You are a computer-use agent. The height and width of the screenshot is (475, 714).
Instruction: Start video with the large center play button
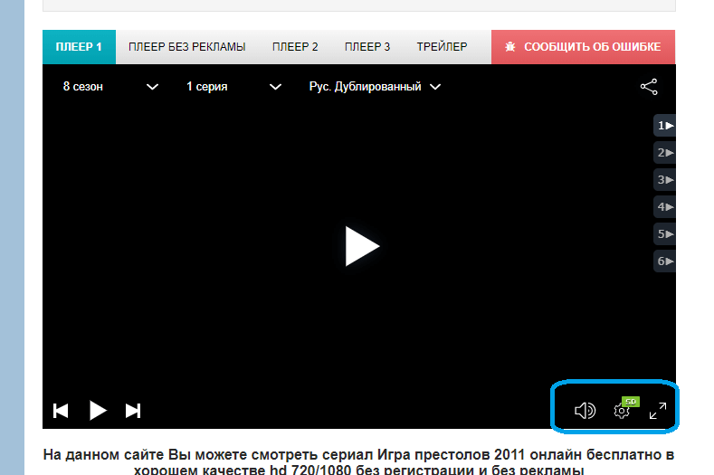pos(361,246)
